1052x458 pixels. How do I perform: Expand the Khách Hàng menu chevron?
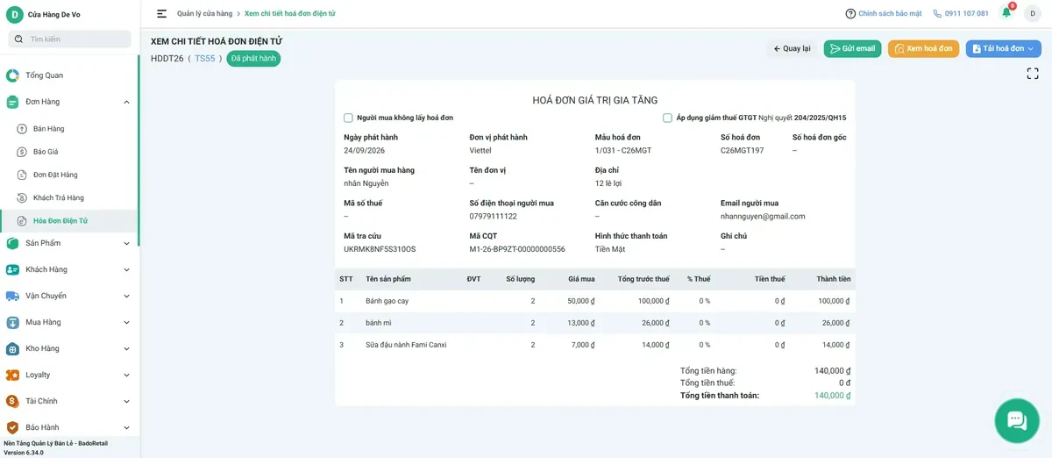(x=126, y=269)
